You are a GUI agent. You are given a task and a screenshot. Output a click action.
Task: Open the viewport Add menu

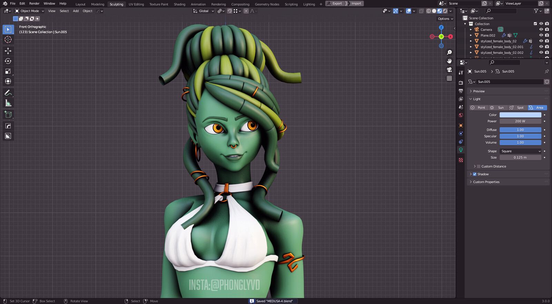76,11
